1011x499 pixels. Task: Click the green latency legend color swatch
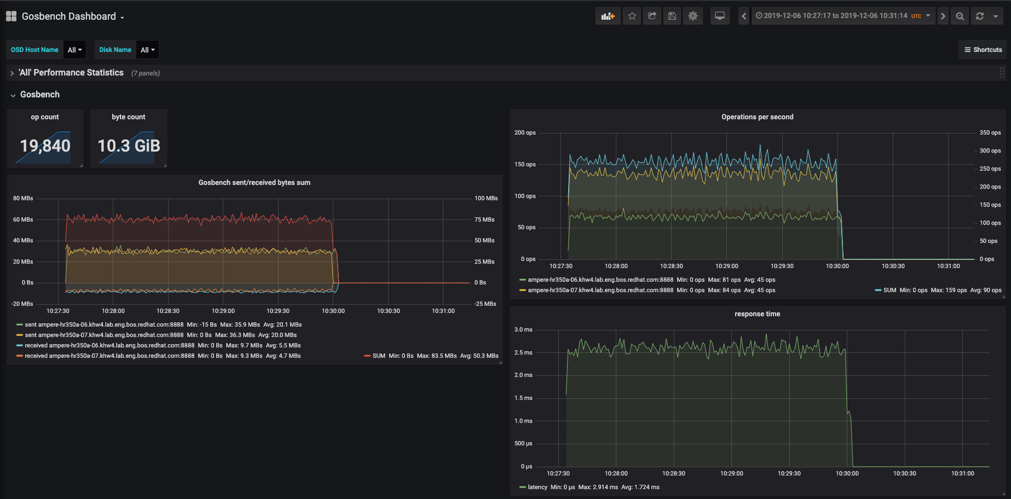522,488
